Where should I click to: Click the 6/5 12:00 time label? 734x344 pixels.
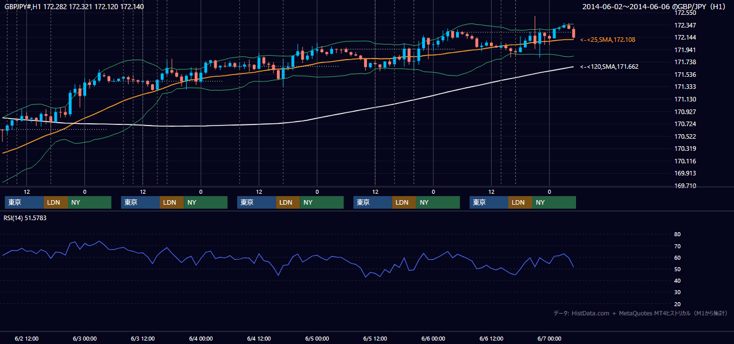(375, 338)
